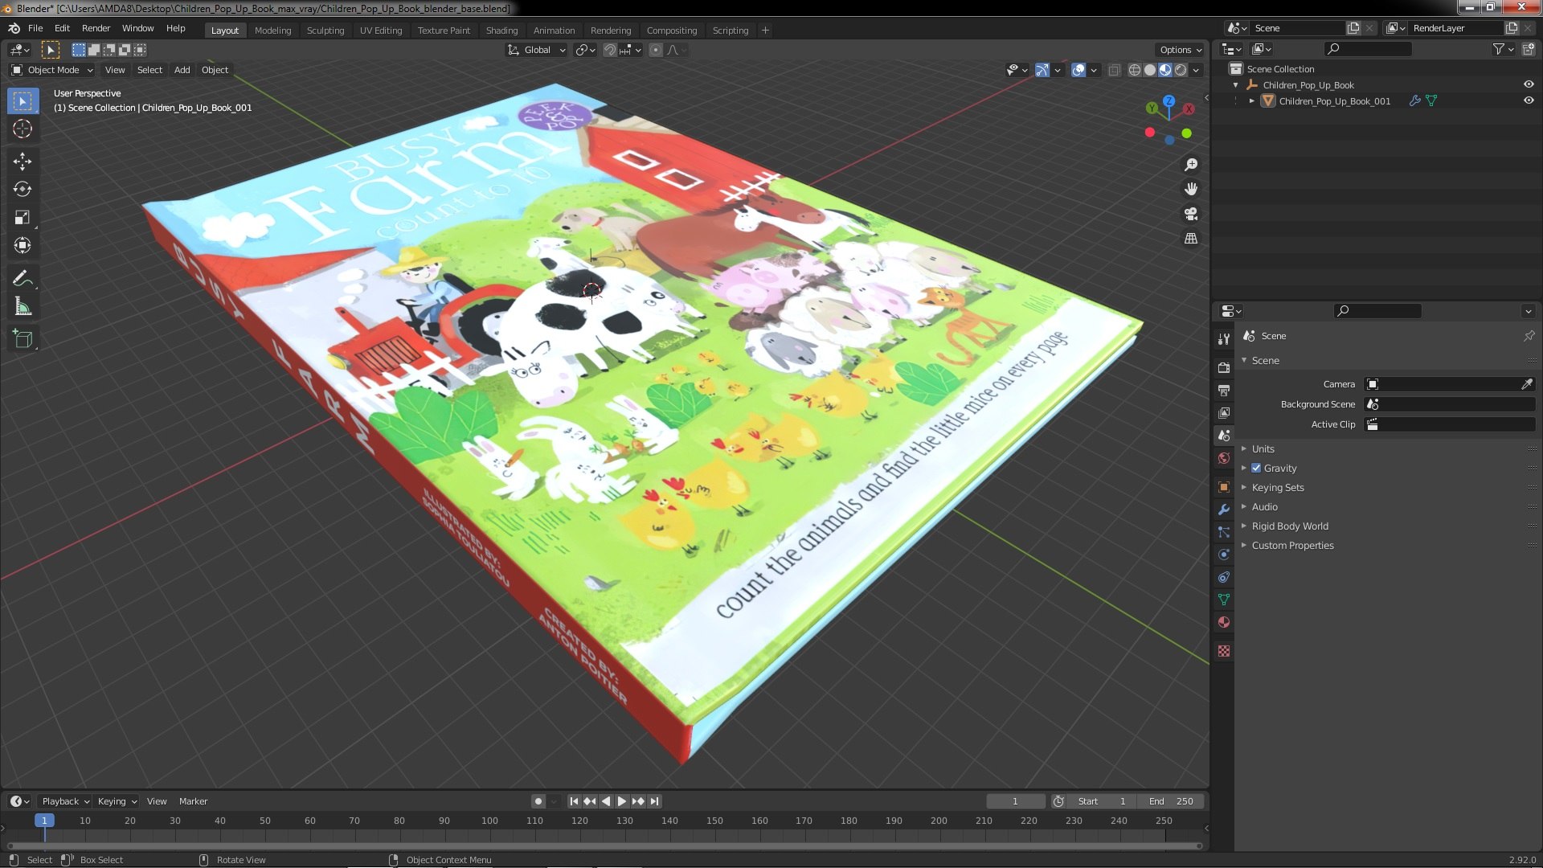Open the Render menu

click(x=96, y=28)
